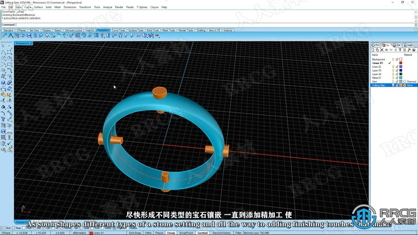Select the pointer arrow tool in sidebar

pos(3,46)
